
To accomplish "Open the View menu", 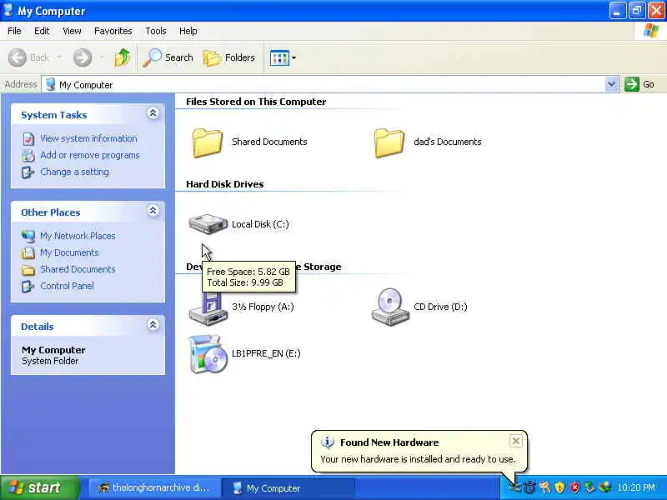I will 72,31.
